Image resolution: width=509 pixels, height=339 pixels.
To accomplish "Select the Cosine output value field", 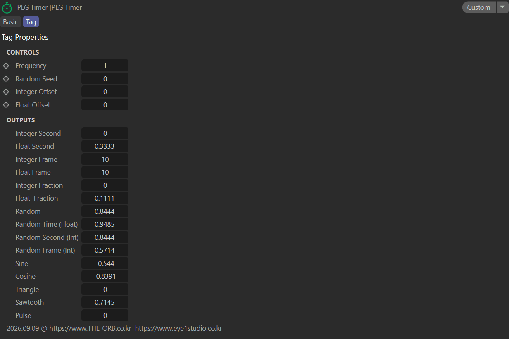I will [105, 276].
